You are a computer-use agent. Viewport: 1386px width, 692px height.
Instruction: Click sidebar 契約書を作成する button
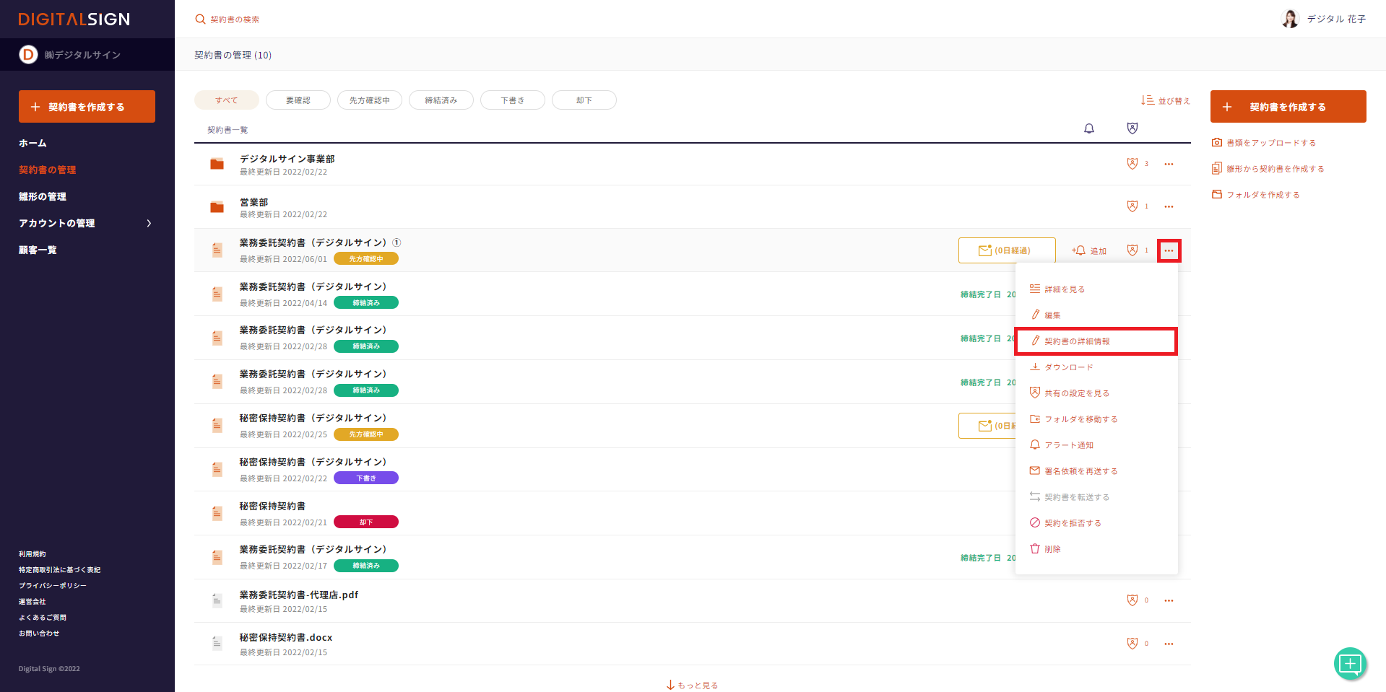(x=87, y=107)
